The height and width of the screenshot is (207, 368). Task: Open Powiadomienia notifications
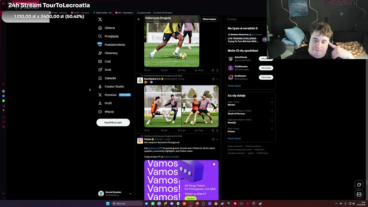click(112, 45)
